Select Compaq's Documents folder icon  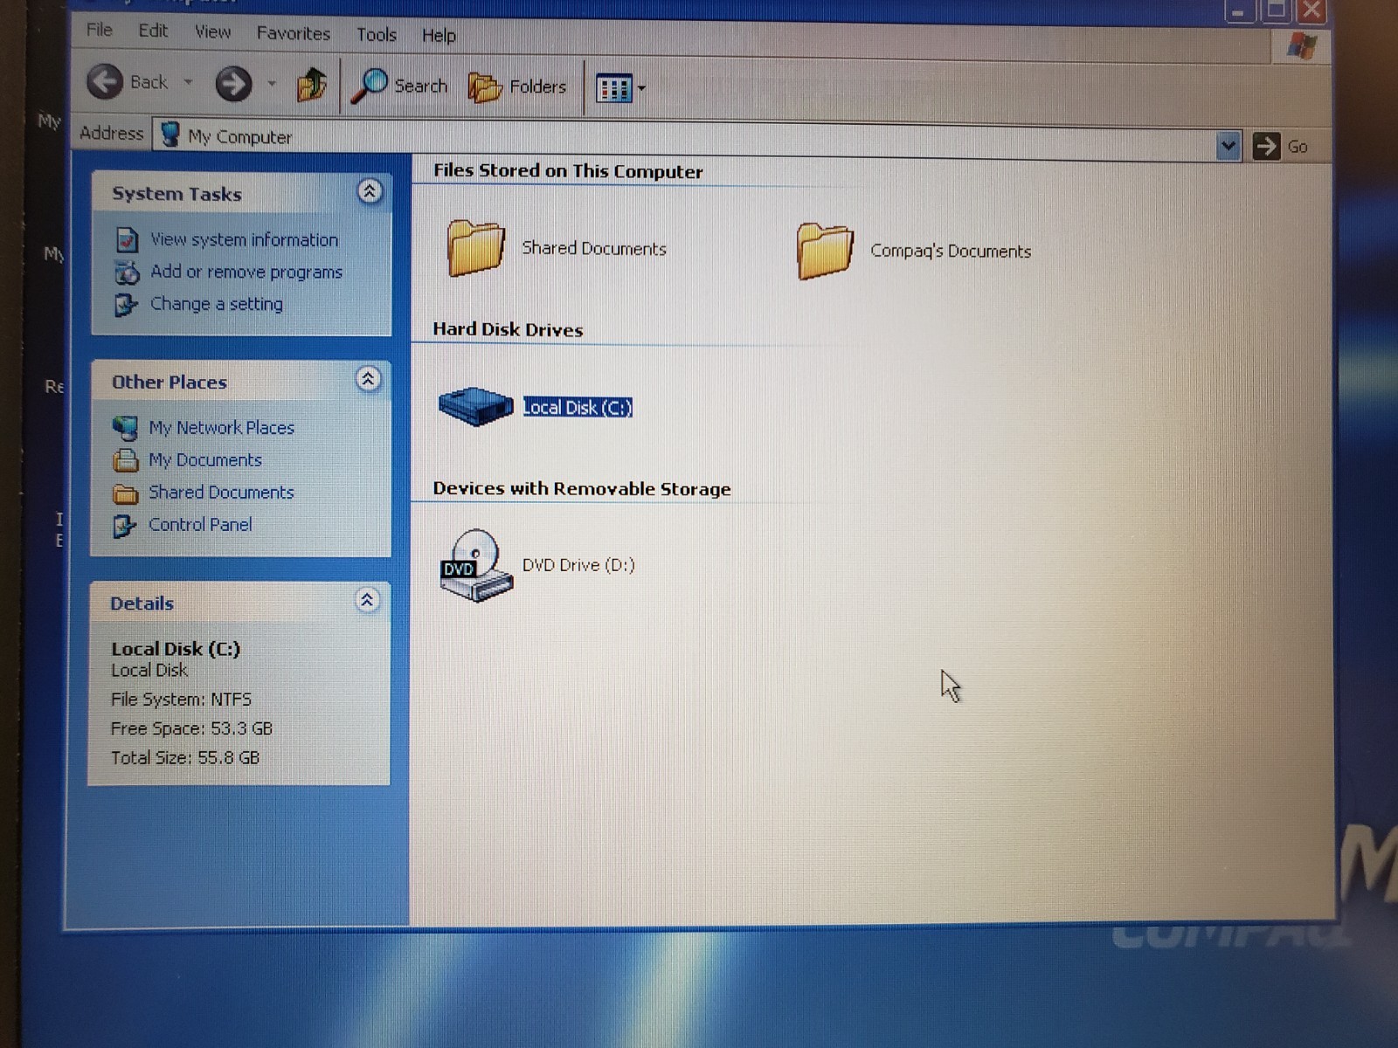tap(824, 251)
